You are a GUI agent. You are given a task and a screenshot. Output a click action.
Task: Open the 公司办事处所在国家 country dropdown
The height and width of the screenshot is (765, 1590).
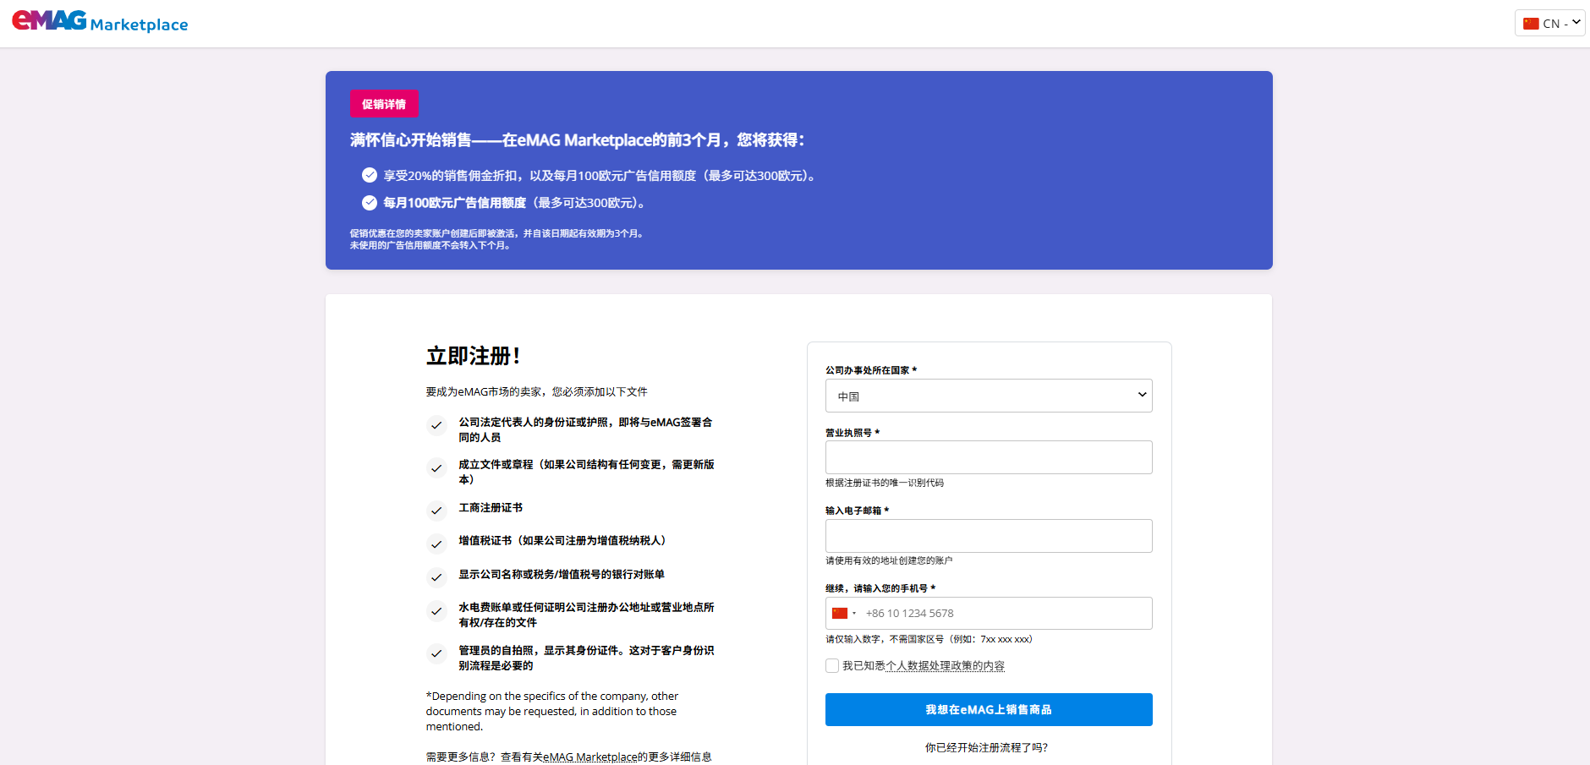(989, 396)
